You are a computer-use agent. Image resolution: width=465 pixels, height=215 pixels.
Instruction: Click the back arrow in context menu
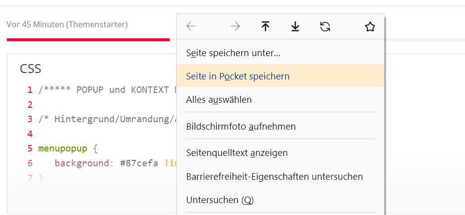[191, 27]
